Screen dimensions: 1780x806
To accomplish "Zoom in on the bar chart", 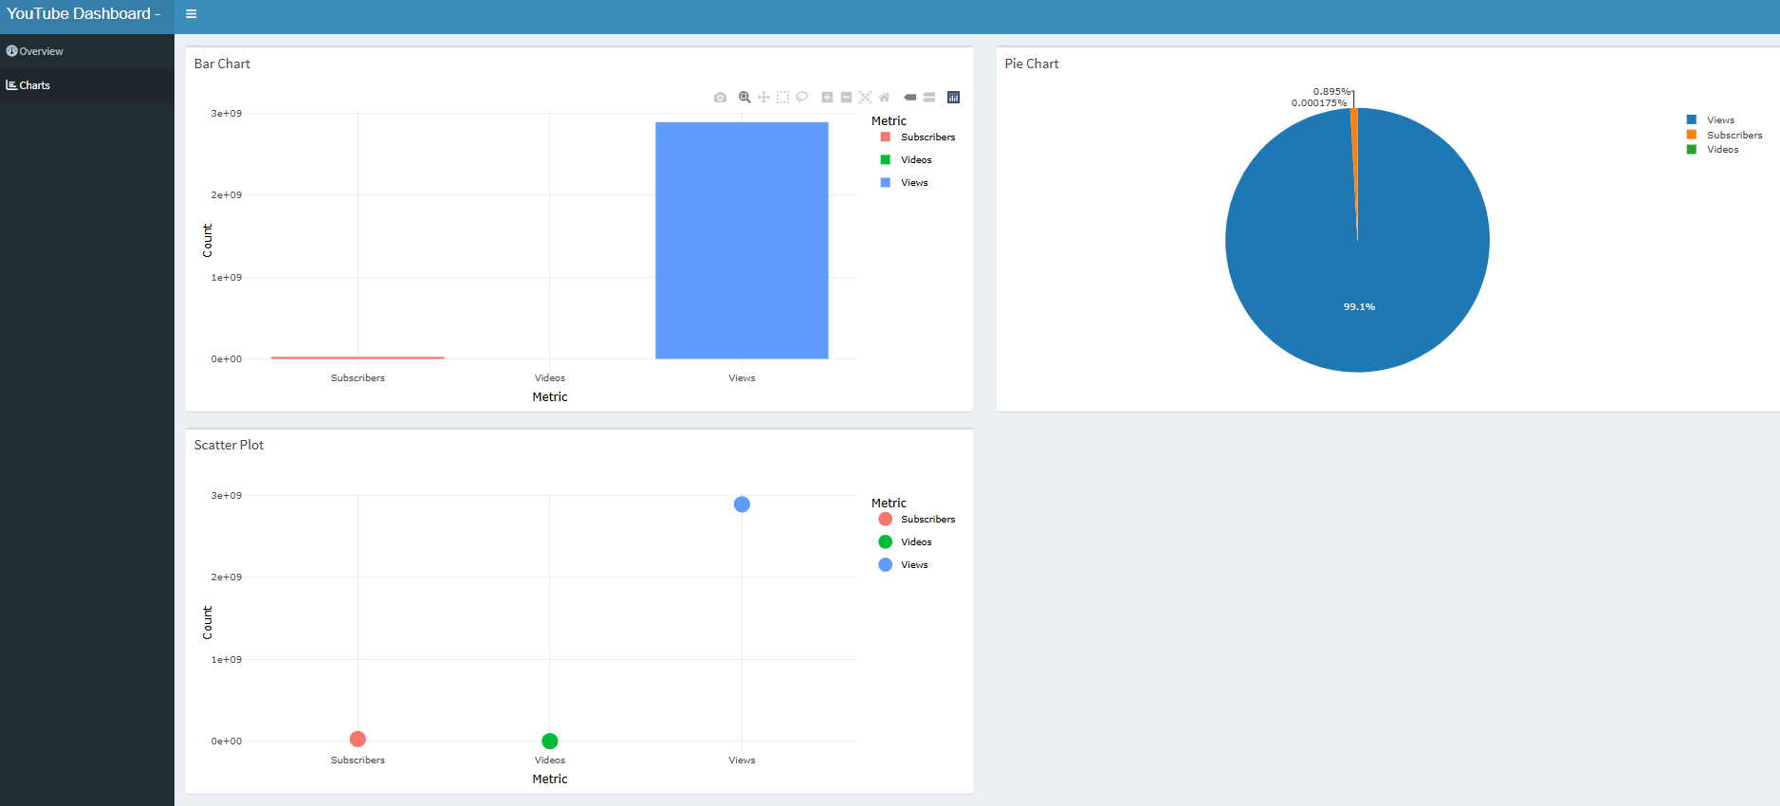I will coord(827,97).
